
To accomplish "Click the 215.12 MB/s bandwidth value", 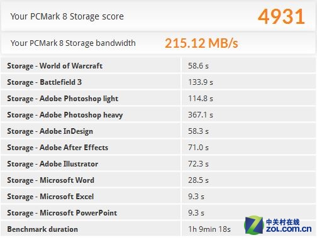I will coord(201,43).
